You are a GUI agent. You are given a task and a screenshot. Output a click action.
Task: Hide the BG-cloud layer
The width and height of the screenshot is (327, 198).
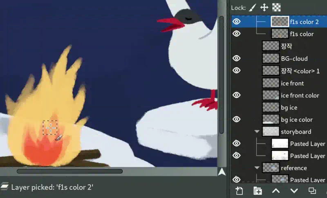click(x=237, y=58)
